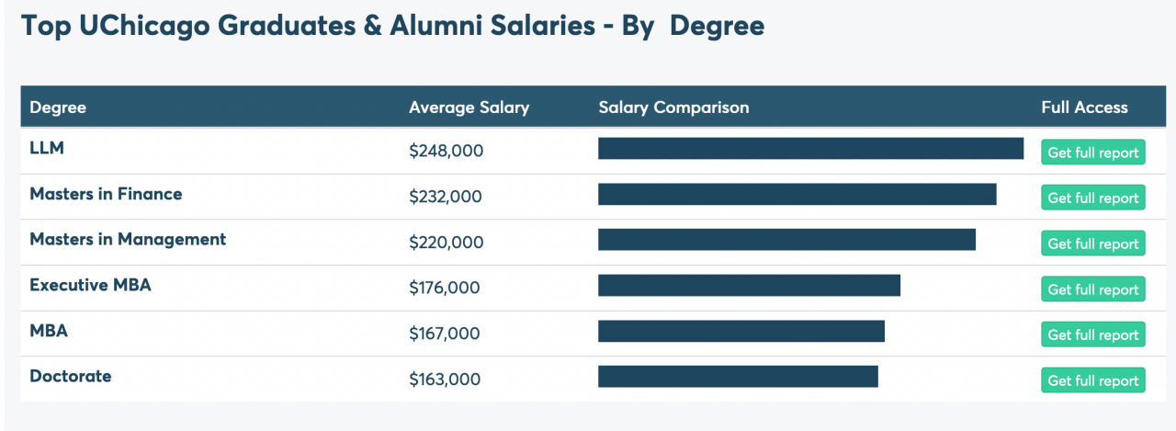Open the MBA full report button
The image size is (1176, 431).
click(1092, 335)
